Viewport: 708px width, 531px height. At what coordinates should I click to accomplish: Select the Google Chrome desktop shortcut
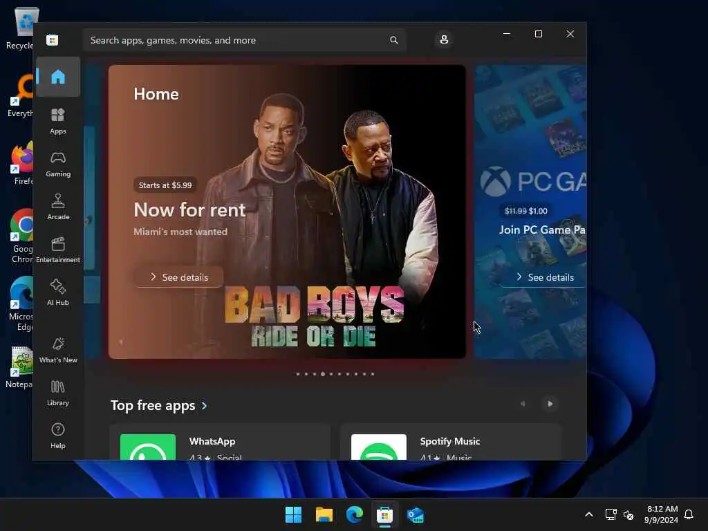[21, 236]
